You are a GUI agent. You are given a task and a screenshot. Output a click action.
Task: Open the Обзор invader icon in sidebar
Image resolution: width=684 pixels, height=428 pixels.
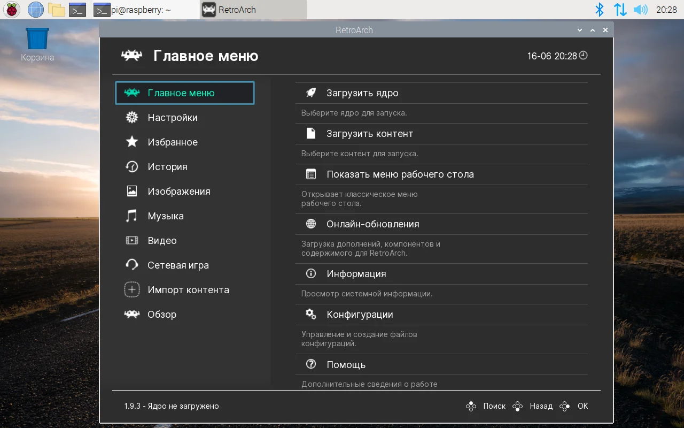pos(131,315)
